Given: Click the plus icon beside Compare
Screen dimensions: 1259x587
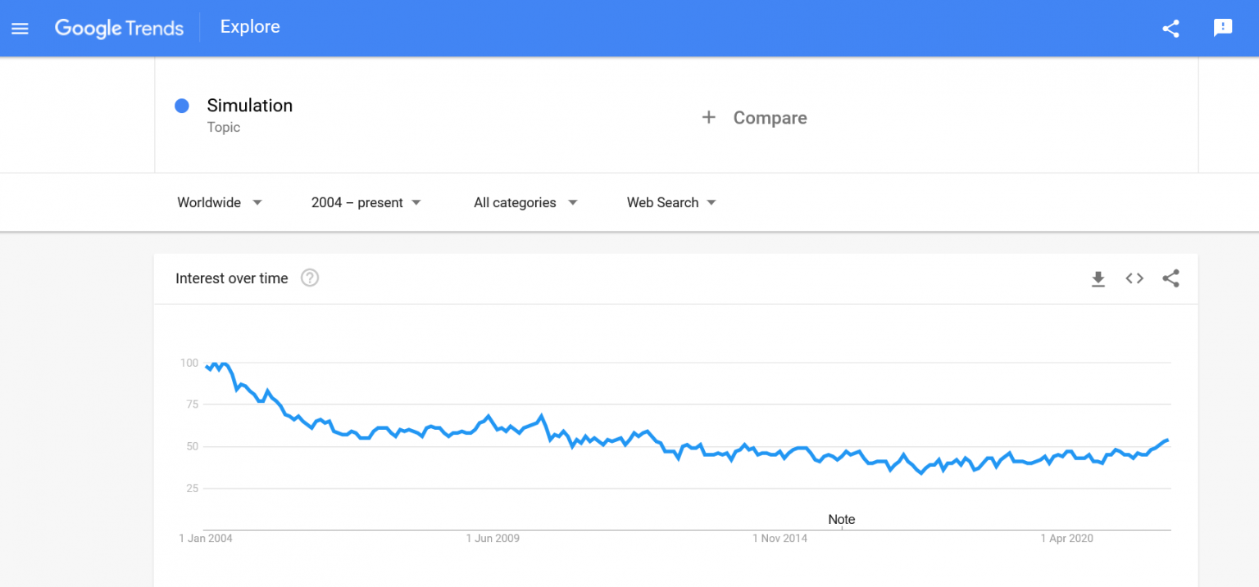Looking at the screenshot, I should [708, 118].
